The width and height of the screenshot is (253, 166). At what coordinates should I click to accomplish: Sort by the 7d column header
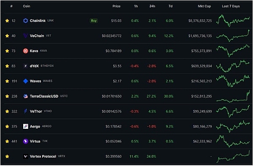pos(170,6)
